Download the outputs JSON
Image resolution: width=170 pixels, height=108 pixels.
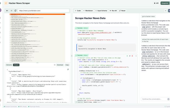(x=60, y=65)
